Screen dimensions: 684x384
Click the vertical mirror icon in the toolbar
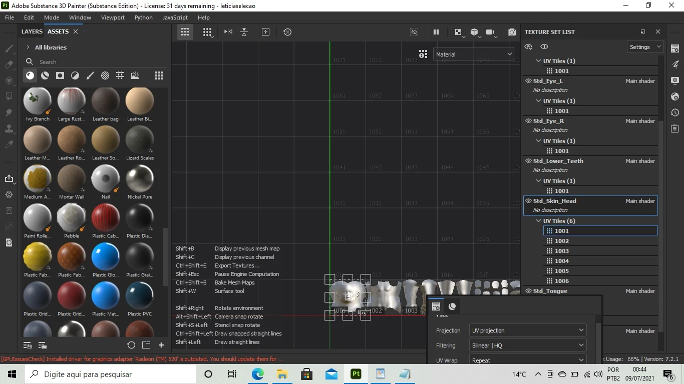244,32
